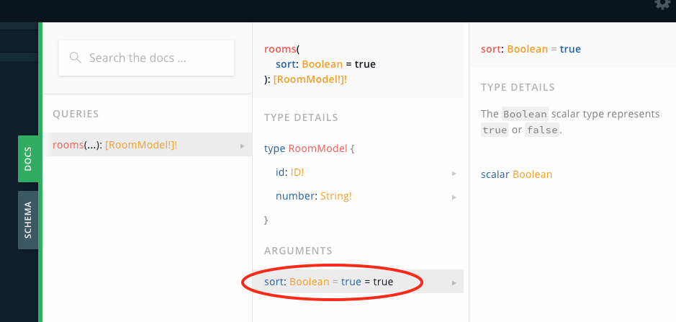Expand arrow on the sort argument row
The width and height of the screenshot is (676, 322).
(454, 283)
